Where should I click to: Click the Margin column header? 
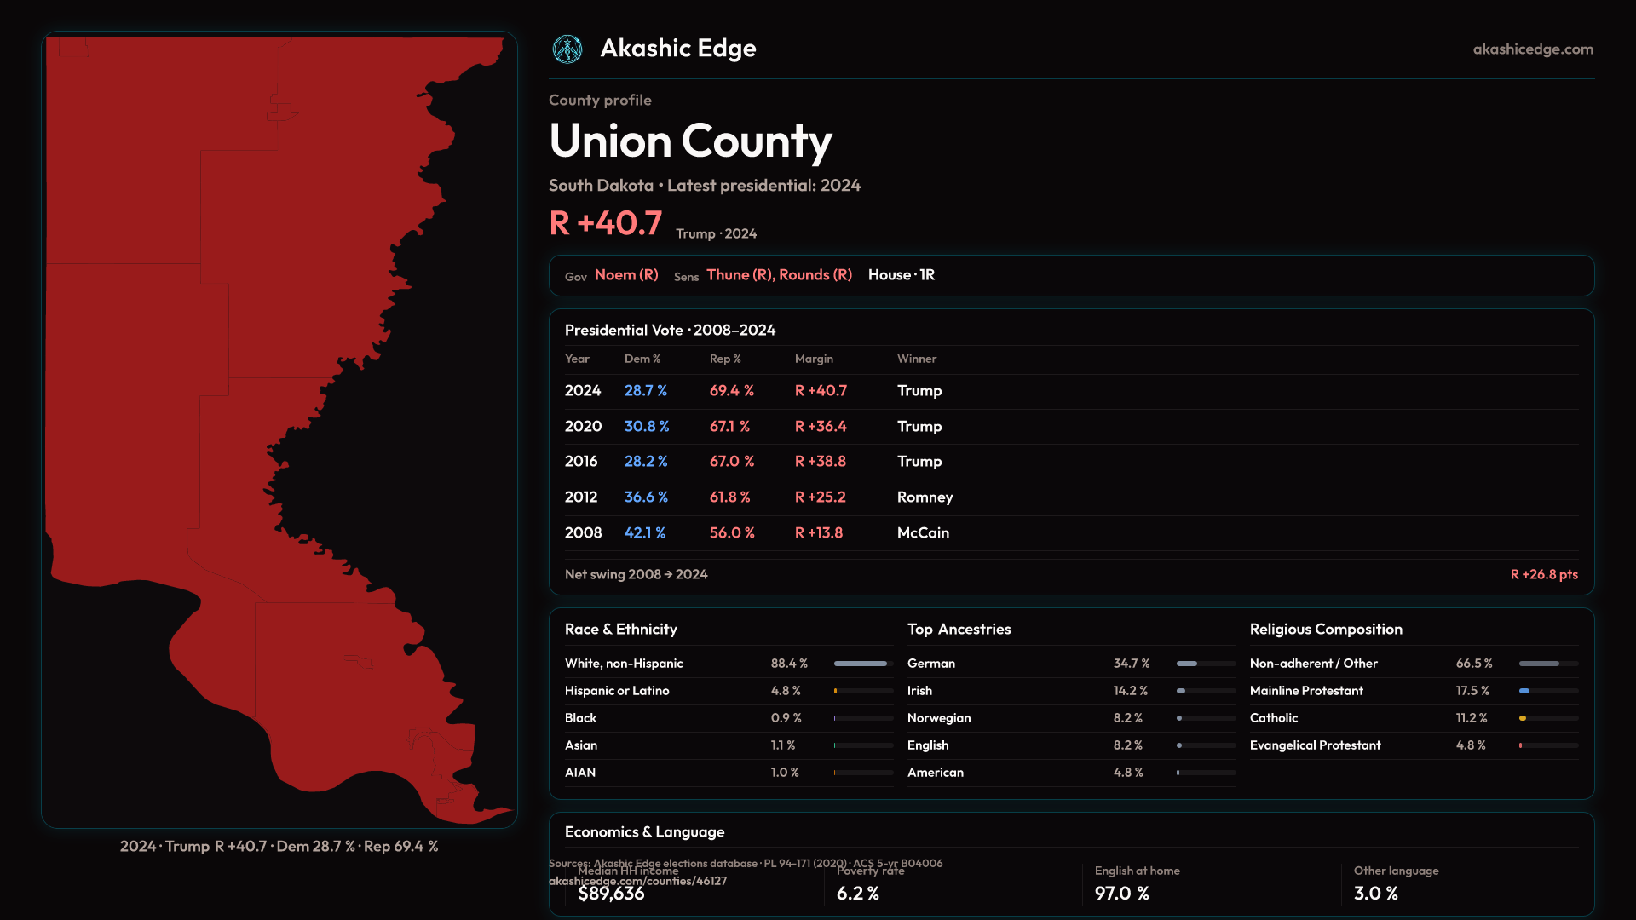click(x=814, y=359)
